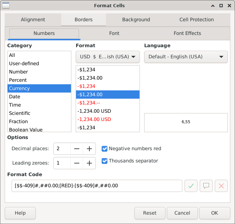The height and width of the screenshot is (224, 235).
Task: Decrease leading zeroes with minus button
Action: point(77,163)
